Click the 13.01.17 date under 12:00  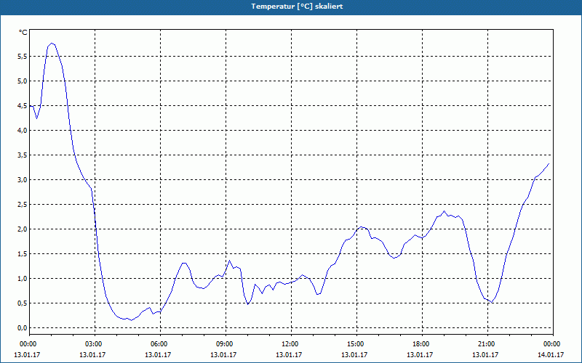pyautogui.click(x=289, y=355)
